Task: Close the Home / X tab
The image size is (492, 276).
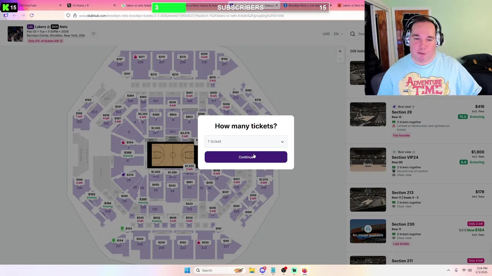Action: pyautogui.click(x=115, y=5)
